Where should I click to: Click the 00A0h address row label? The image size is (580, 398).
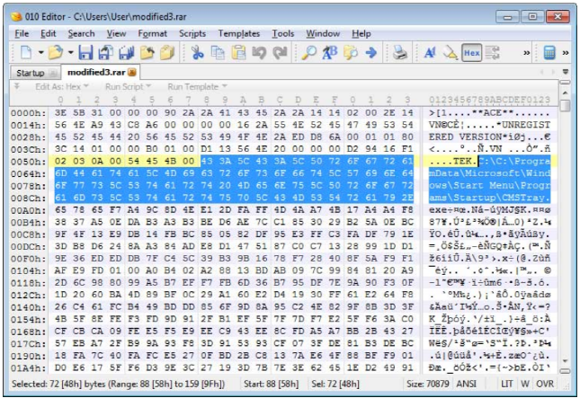click(28, 210)
